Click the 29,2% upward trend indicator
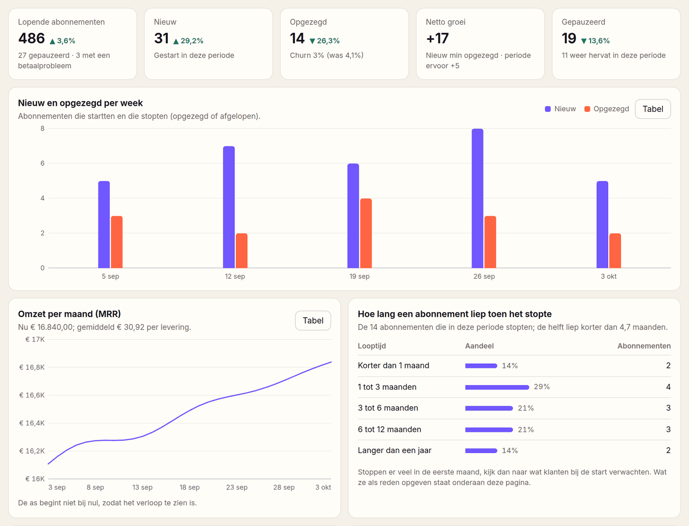689x526 pixels. pos(188,41)
